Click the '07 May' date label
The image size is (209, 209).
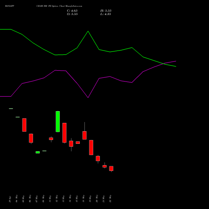(x=37, y=199)
